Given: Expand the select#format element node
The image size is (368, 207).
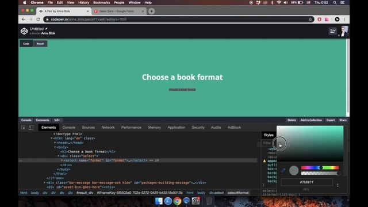Looking at the screenshot, I should (x=62, y=160).
